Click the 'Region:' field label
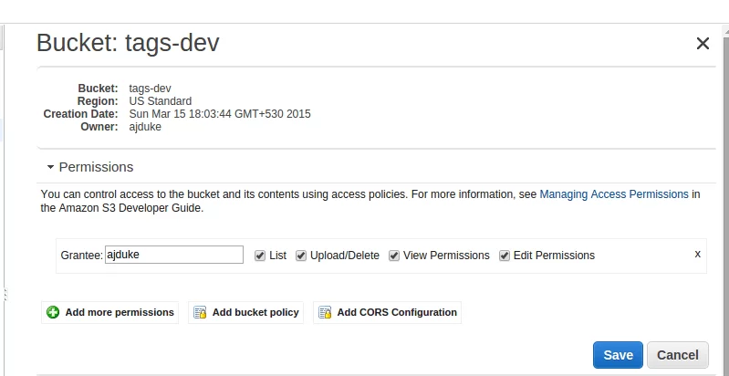 pos(98,101)
